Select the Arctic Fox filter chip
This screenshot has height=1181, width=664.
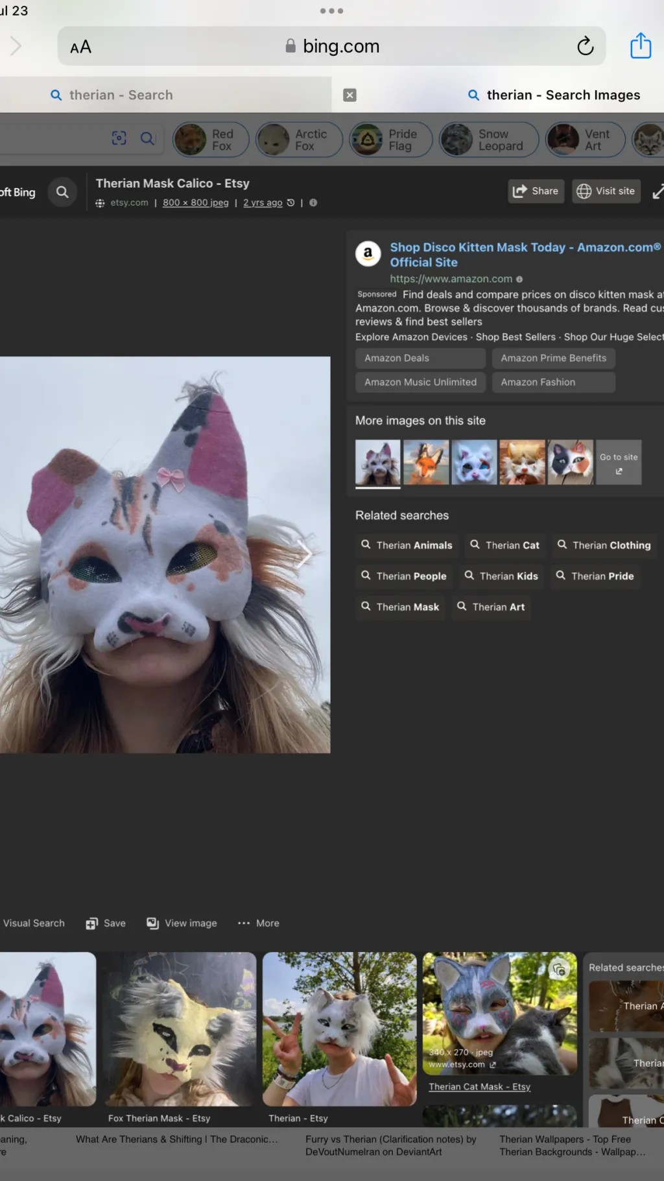click(299, 140)
